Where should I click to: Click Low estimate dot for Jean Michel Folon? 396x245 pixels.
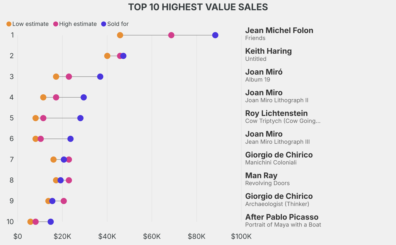[120, 35]
